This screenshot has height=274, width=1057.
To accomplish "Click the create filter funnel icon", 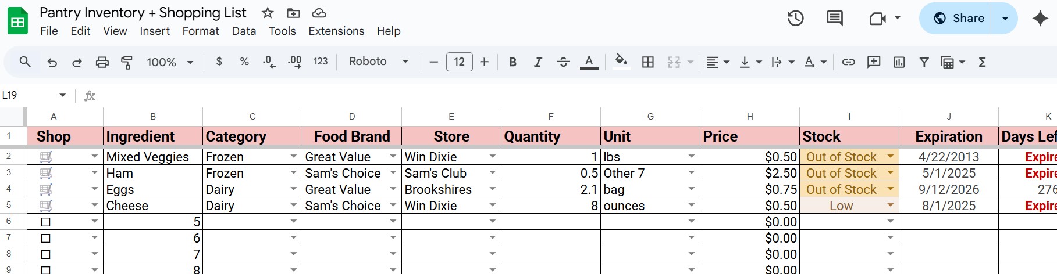I will click(924, 62).
